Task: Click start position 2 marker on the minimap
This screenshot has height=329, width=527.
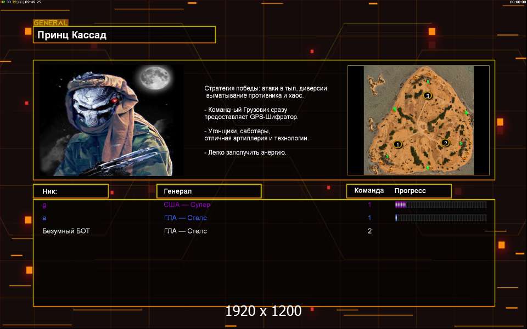Action: point(445,143)
